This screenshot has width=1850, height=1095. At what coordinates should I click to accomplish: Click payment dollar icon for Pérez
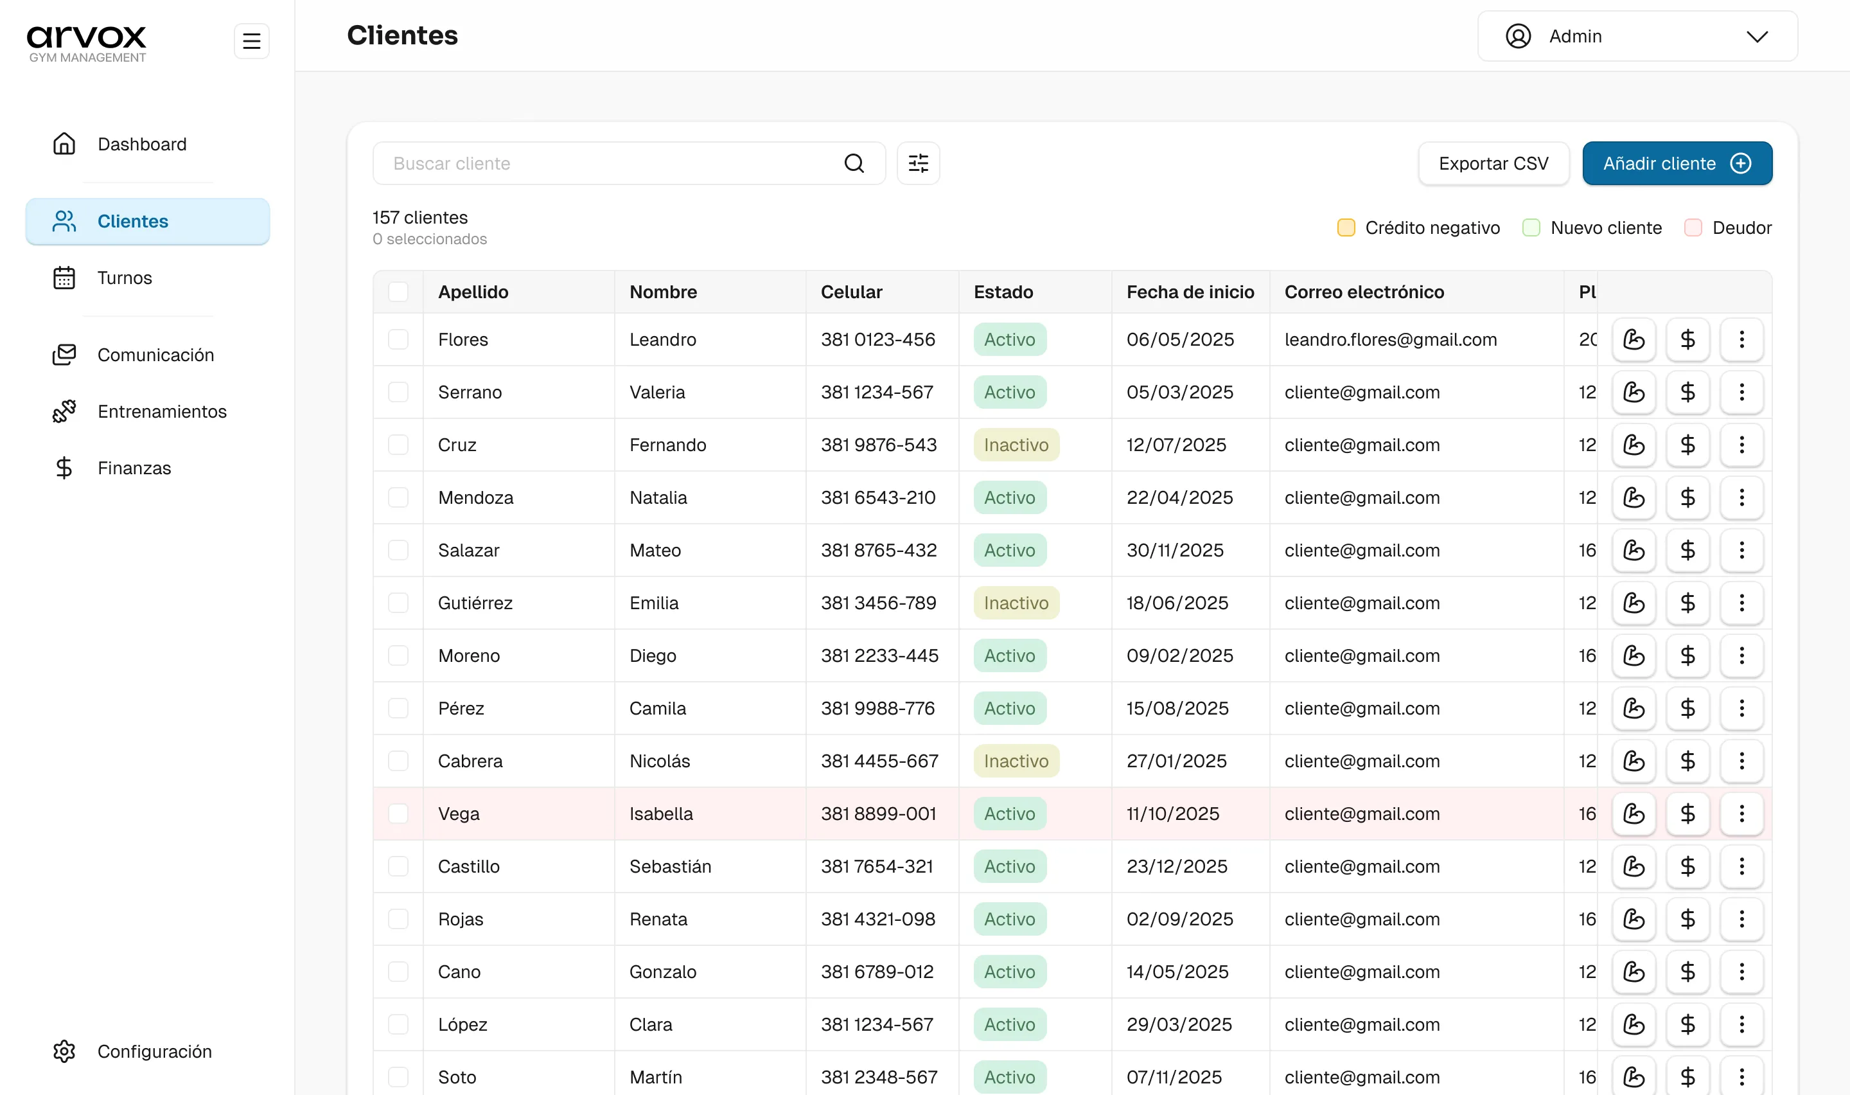(x=1687, y=708)
